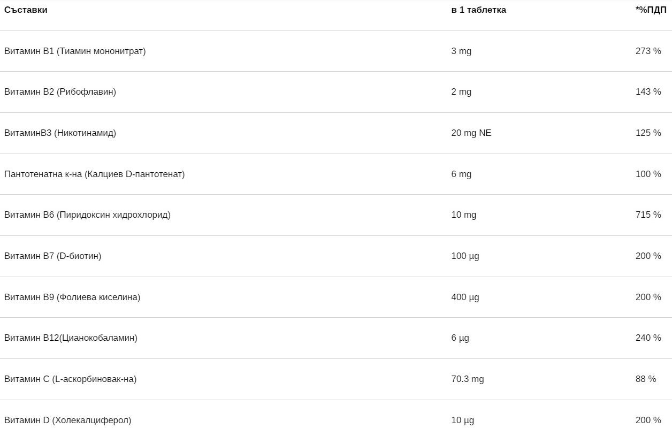This screenshot has height=436, width=672.
Task: Select Витамин B9 (Фолиева киселина) text
Action: click(72, 297)
